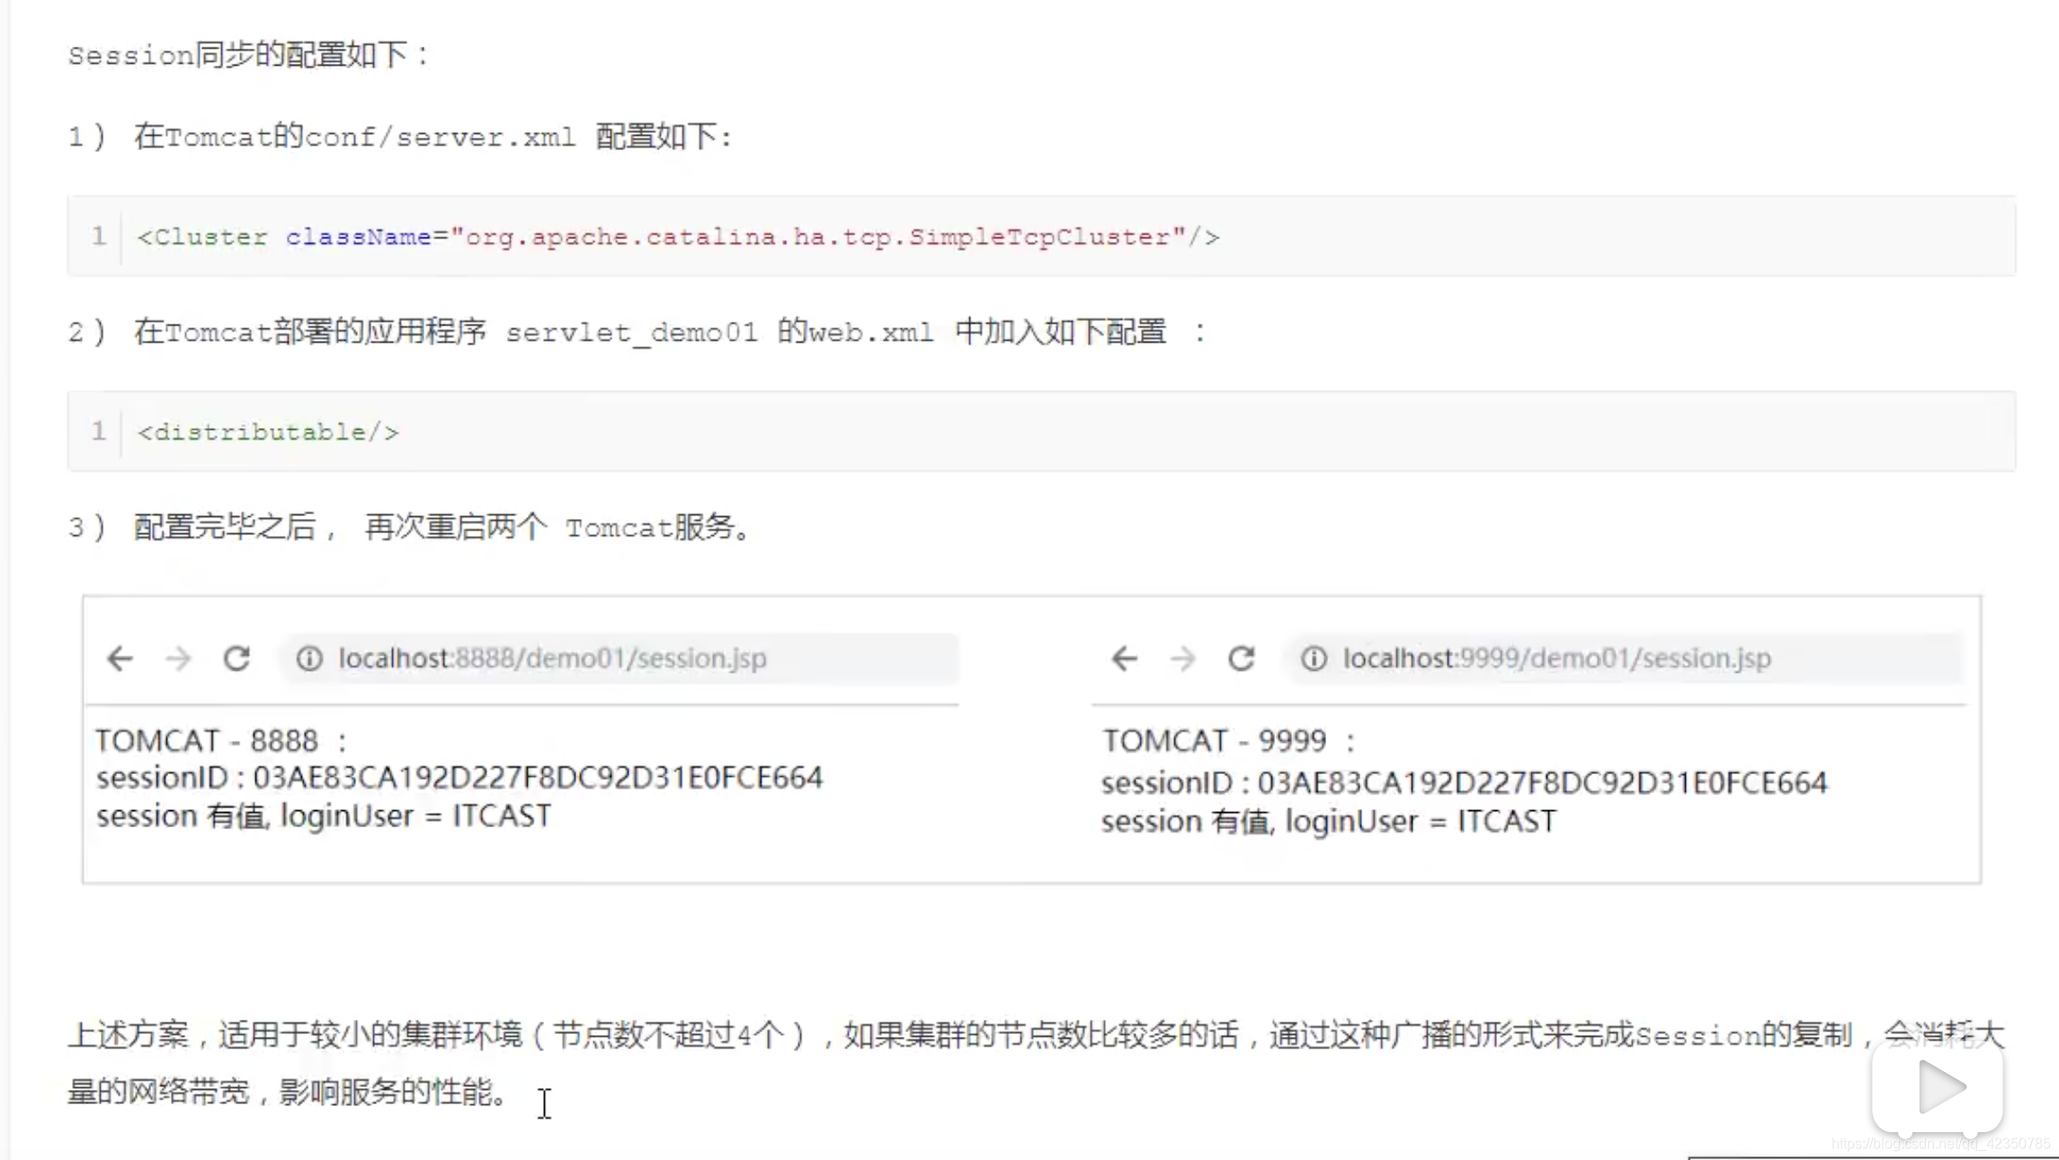This screenshot has width=2059, height=1160.
Task: Click the Cluster className code line
Action: [678, 236]
